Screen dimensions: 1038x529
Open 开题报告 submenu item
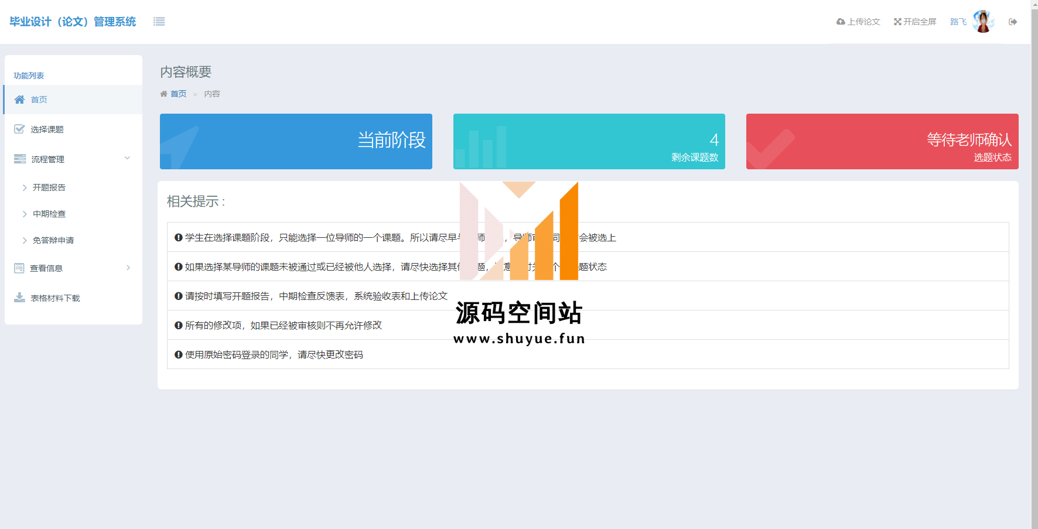click(49, 187)
